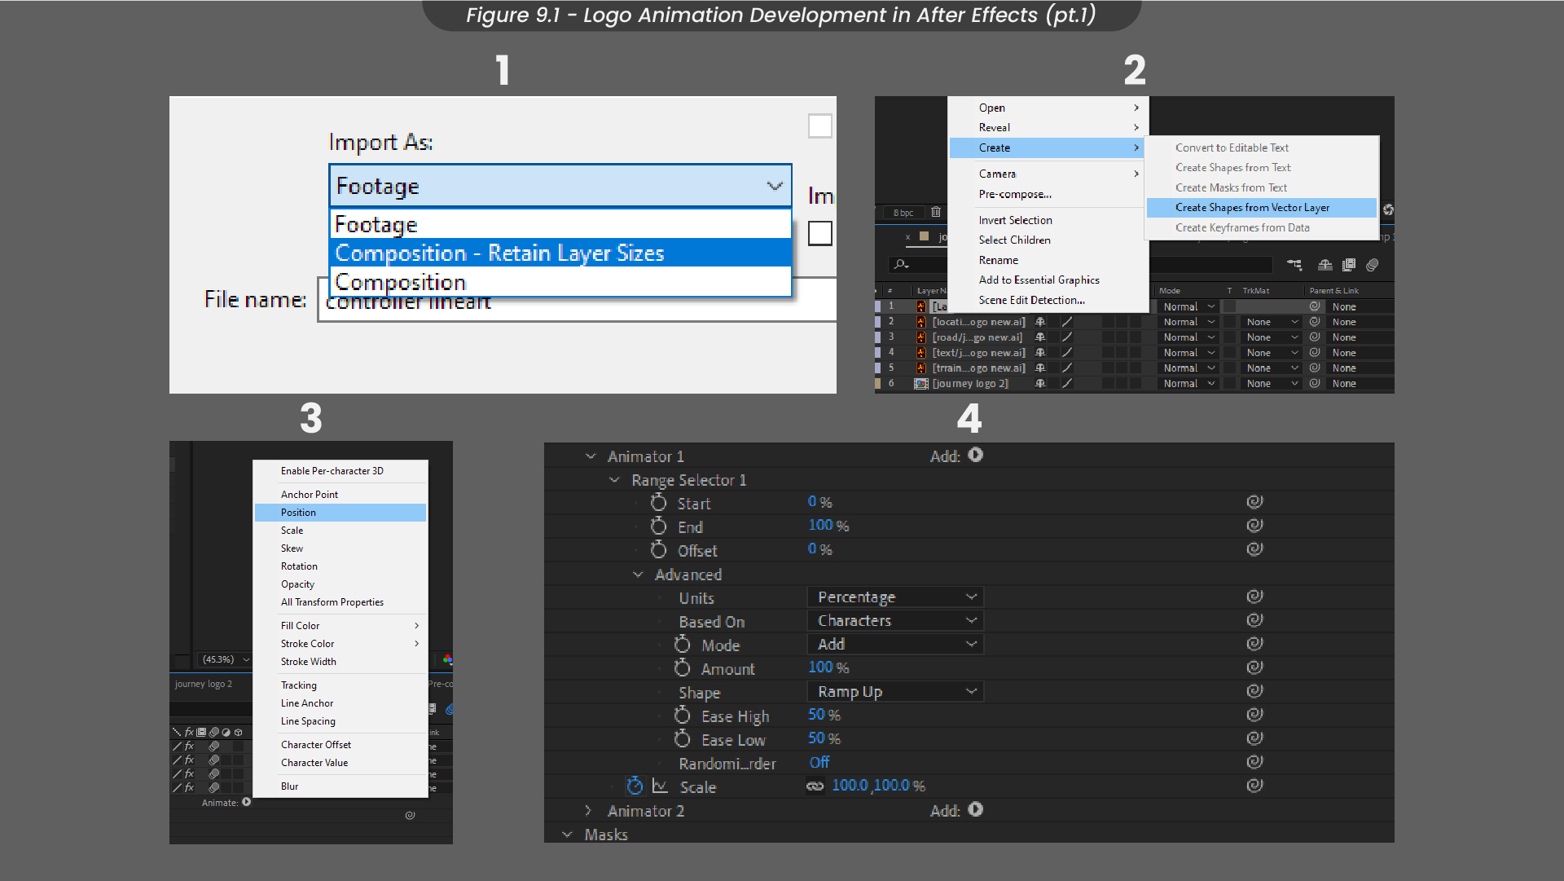Click 'Create Shapes from Vector Layer' menu item
This screenshot has height=881, width=1564.
pyautogui.click(x=1254, y=207)
